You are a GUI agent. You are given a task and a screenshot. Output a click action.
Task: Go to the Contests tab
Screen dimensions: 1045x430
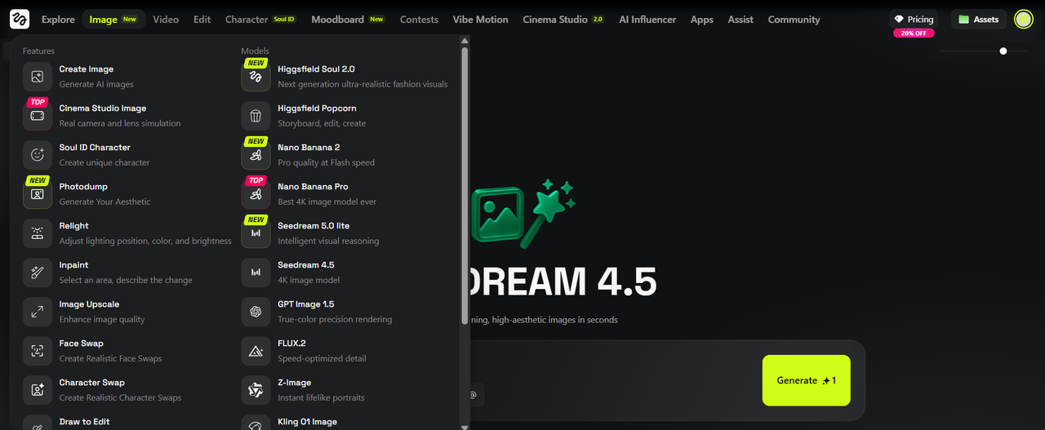(x=419, y=20)
